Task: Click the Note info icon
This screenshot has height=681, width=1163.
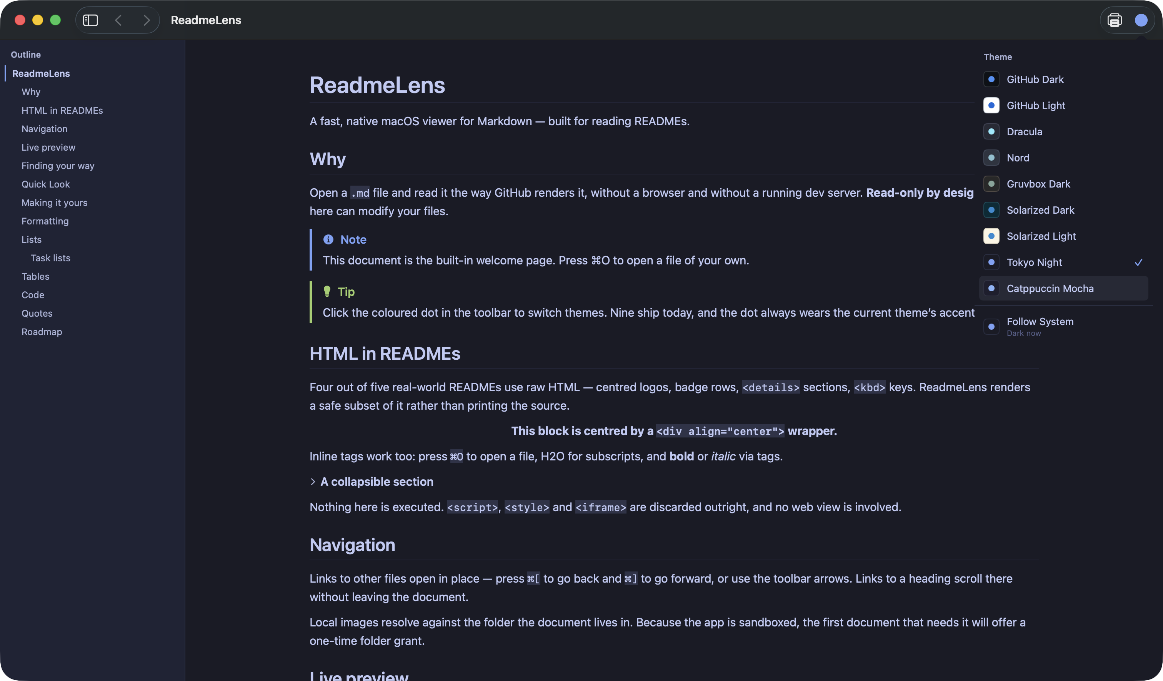Action: coord(328,239)
